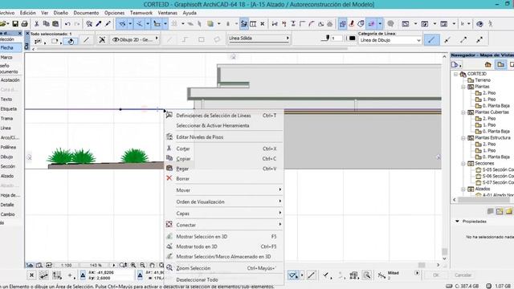Click the hand pan icon below the canvas
This screenshot has height=289, width=514.
(x=152, y=265)
